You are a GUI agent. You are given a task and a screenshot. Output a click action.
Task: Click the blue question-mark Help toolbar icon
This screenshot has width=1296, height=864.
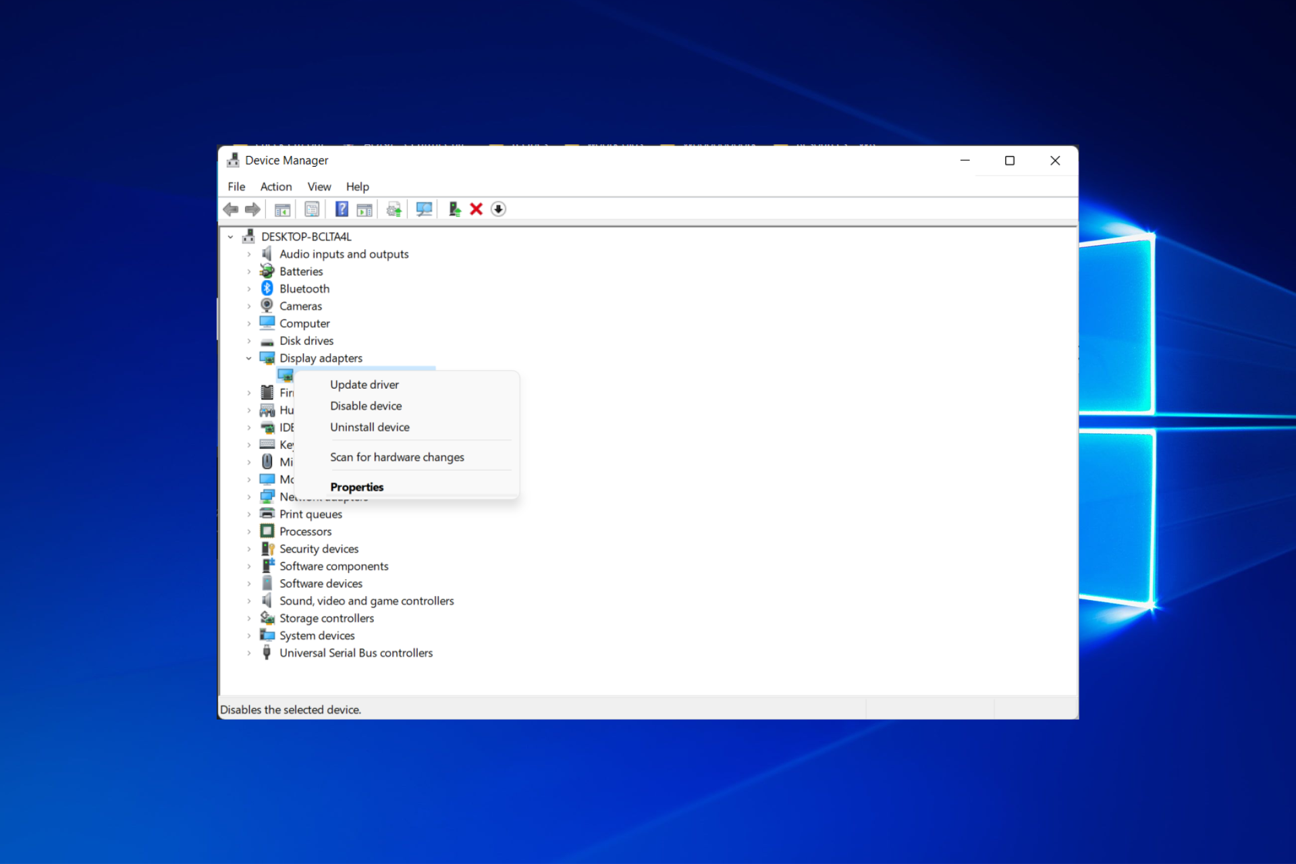(x=342, y=209)
